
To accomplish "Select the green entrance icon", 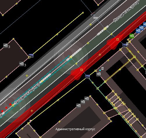I will coord(132,36).
